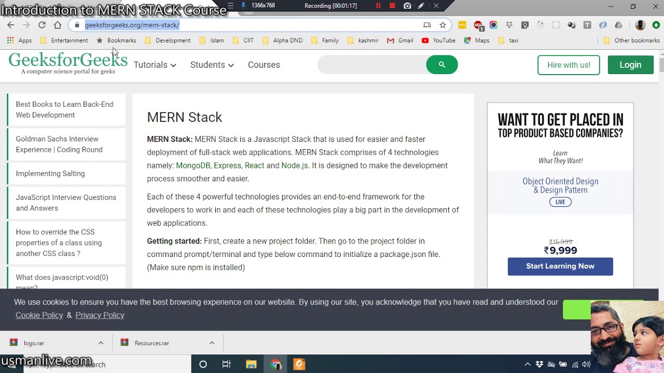Open the Maps bookmark
Image resolution: width=664 pixels, height=373 pixels.
click(x=476, y=40)
